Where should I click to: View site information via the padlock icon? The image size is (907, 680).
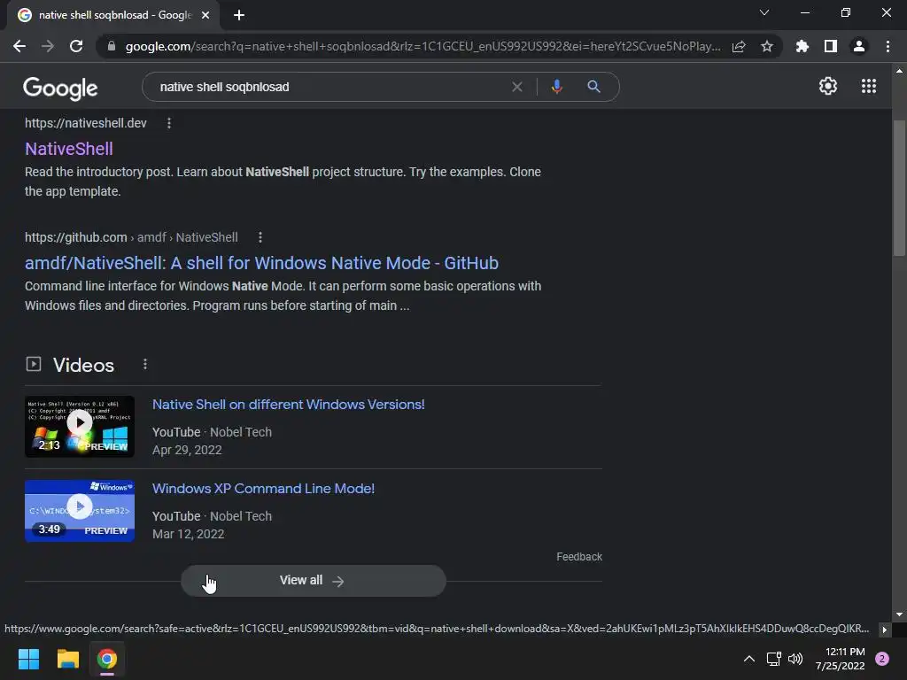coord(112,46)
